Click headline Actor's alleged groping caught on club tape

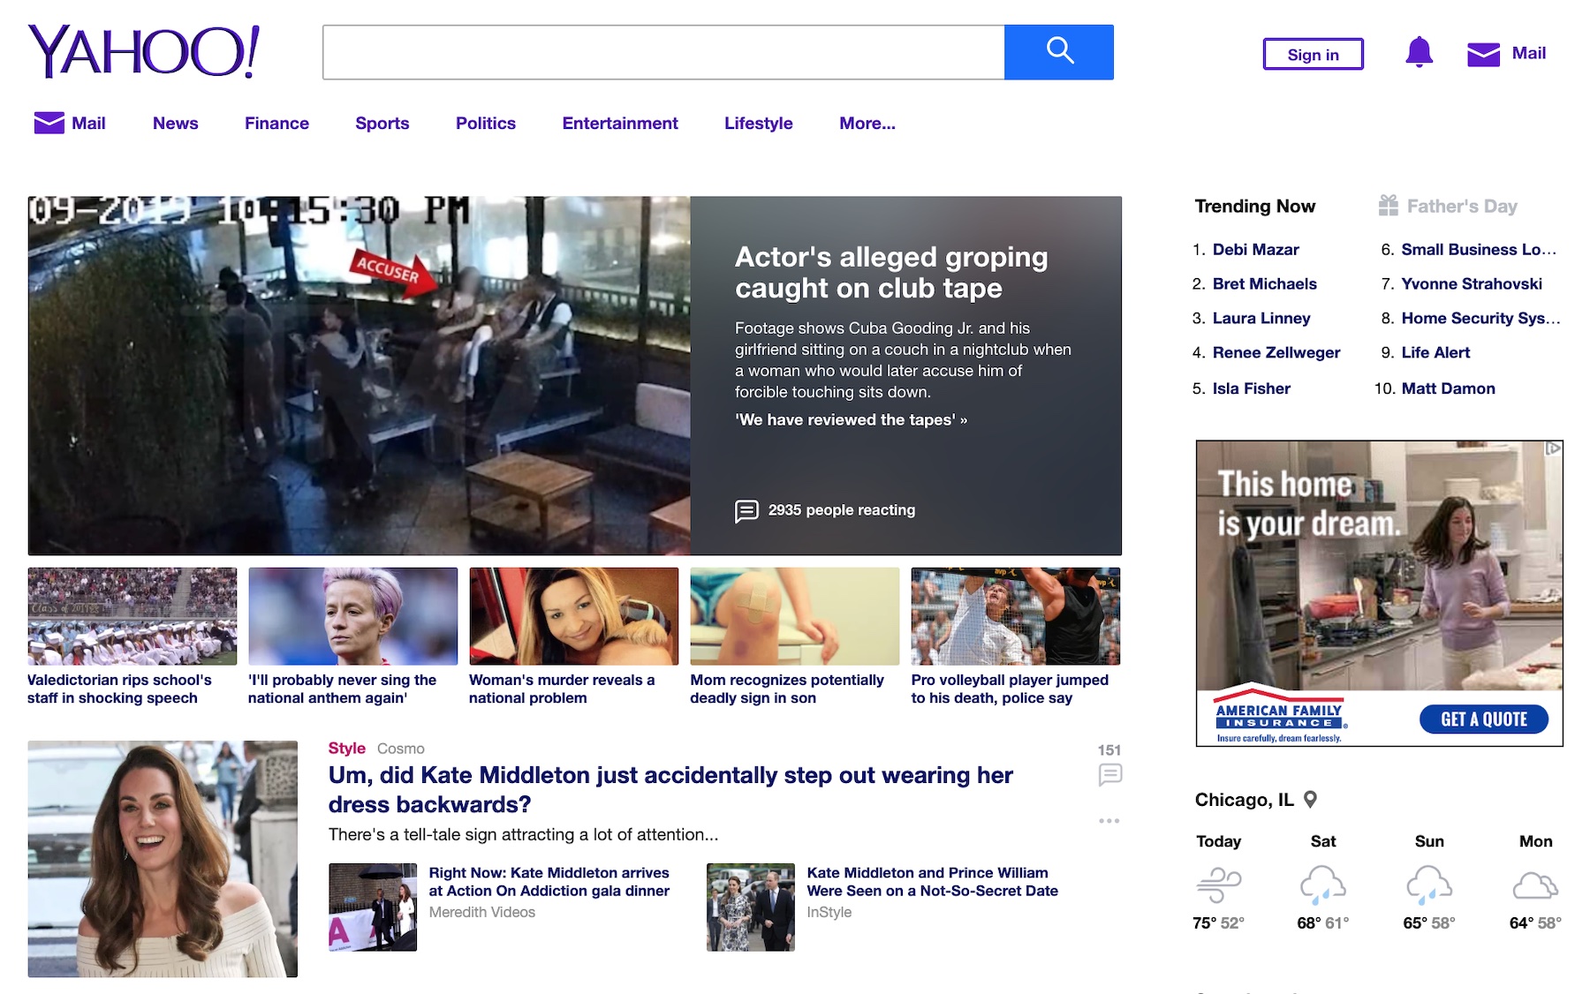[891, 273]
